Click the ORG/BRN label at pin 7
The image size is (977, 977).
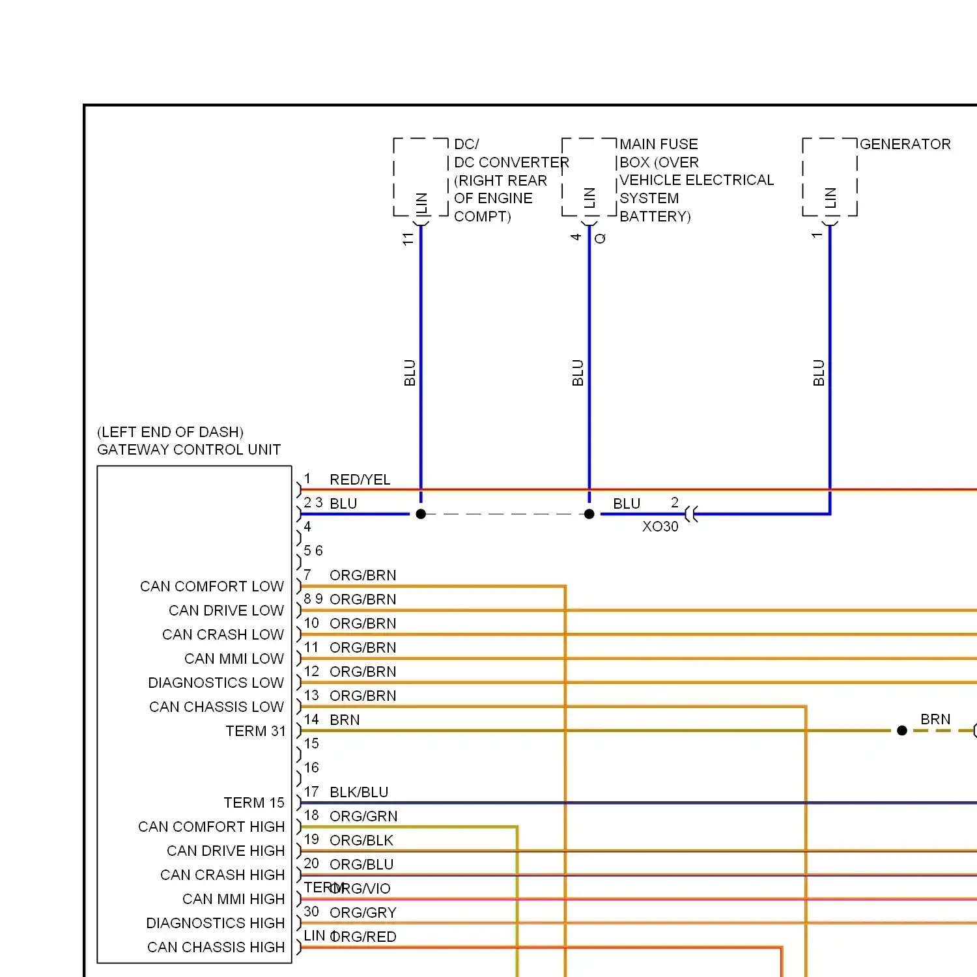pos(363,575)
